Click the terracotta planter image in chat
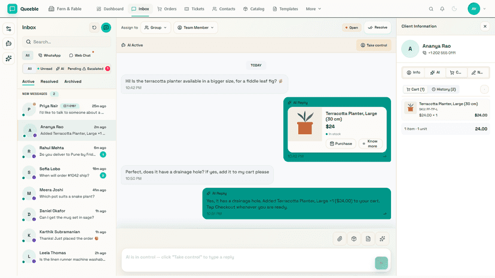 305,124
